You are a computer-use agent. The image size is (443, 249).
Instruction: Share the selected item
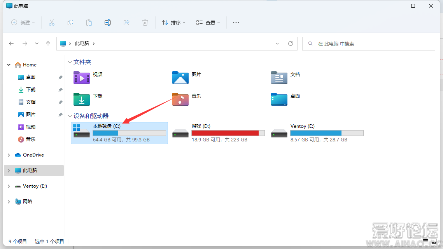tap(126, 23)
